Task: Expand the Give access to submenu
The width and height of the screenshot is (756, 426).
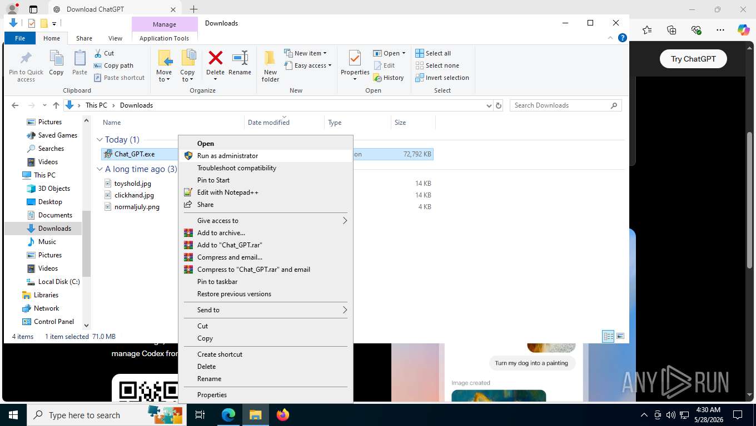Action: click(x=266, y=221)
